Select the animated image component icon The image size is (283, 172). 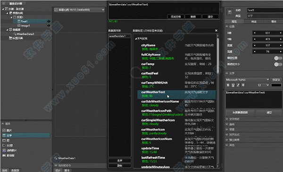click(4, 150)
